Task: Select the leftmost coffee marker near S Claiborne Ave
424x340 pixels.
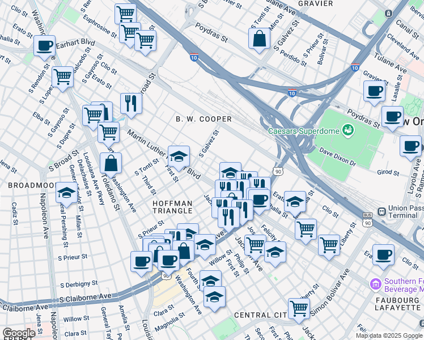Action: pos(141,262)
